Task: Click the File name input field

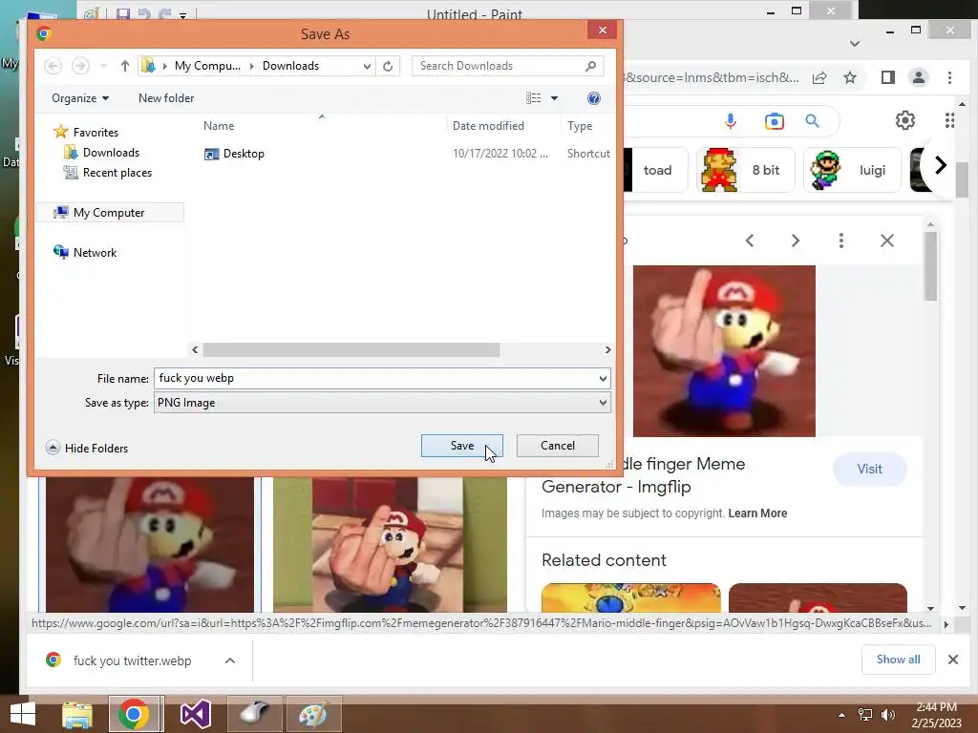Action: pos(374,378)
